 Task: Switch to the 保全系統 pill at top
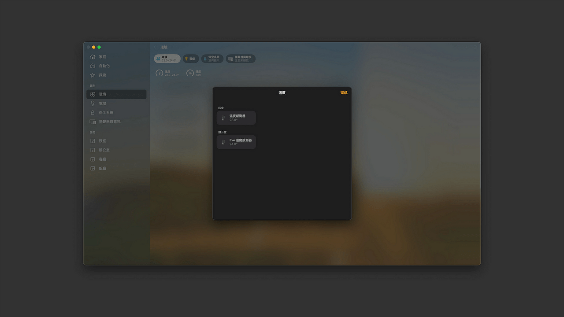pyautogui.click(x=212, y=59)
